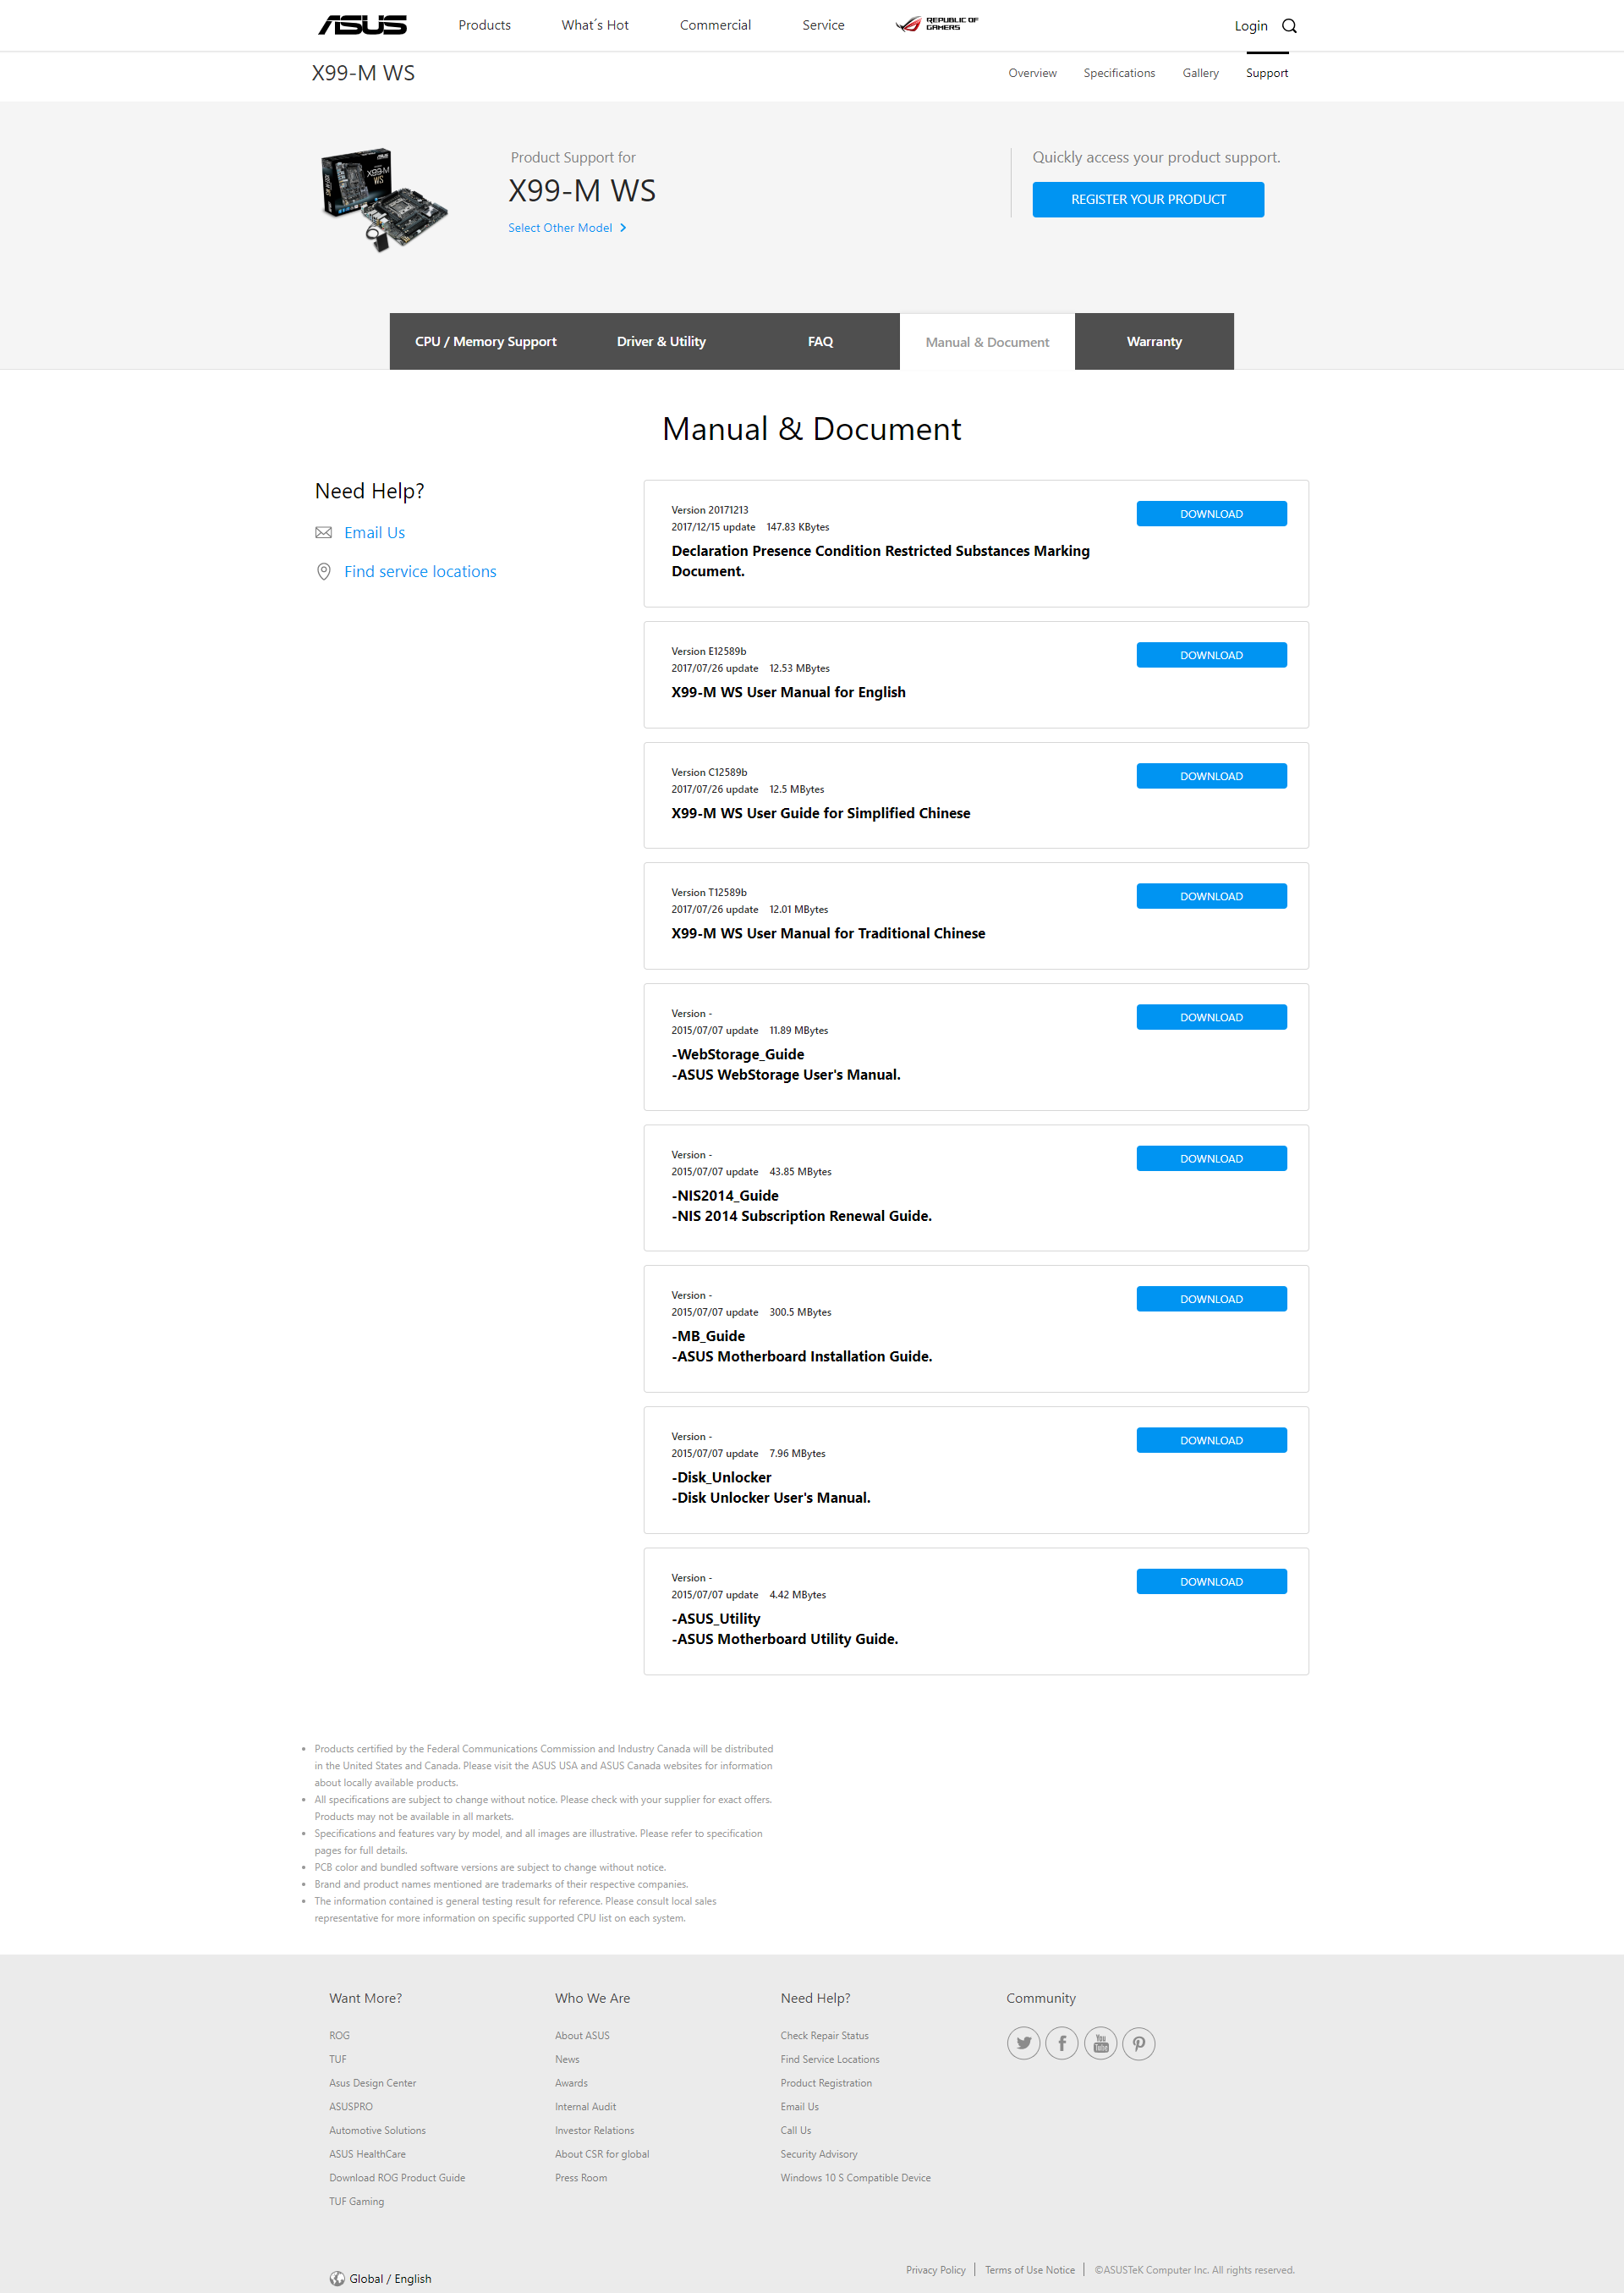Viewport: 1624px width, 2293px height.
Task: Open Security Advisory footer link
Action: 819,2154
